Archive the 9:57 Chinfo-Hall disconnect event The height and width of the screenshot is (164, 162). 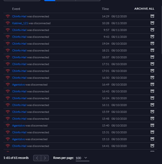(152, 30)
